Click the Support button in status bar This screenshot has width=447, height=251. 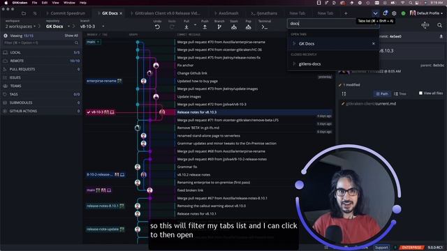click(381, 248)
